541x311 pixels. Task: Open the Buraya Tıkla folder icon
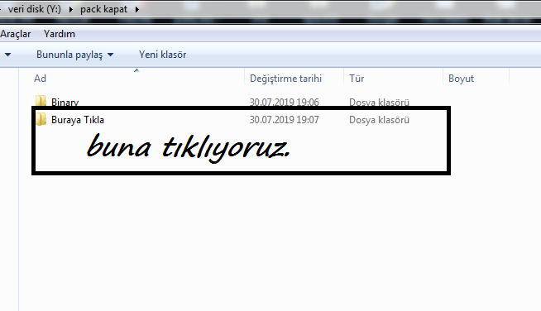41,119
